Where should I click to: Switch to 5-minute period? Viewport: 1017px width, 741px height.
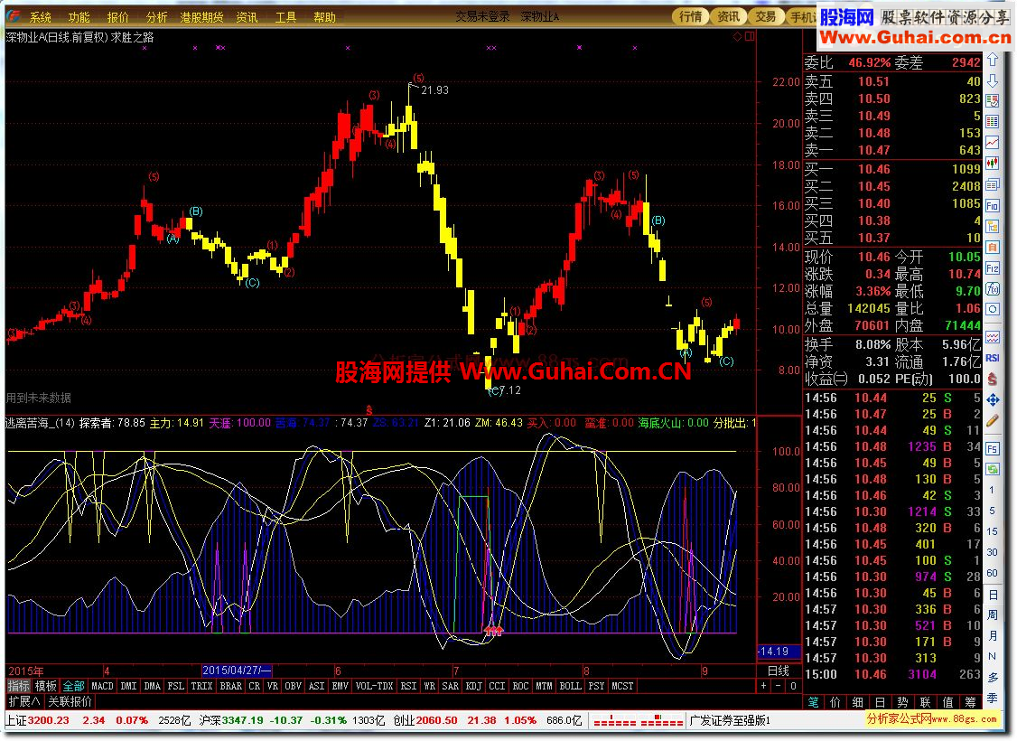pyautogui.click(x=992, y=511)
